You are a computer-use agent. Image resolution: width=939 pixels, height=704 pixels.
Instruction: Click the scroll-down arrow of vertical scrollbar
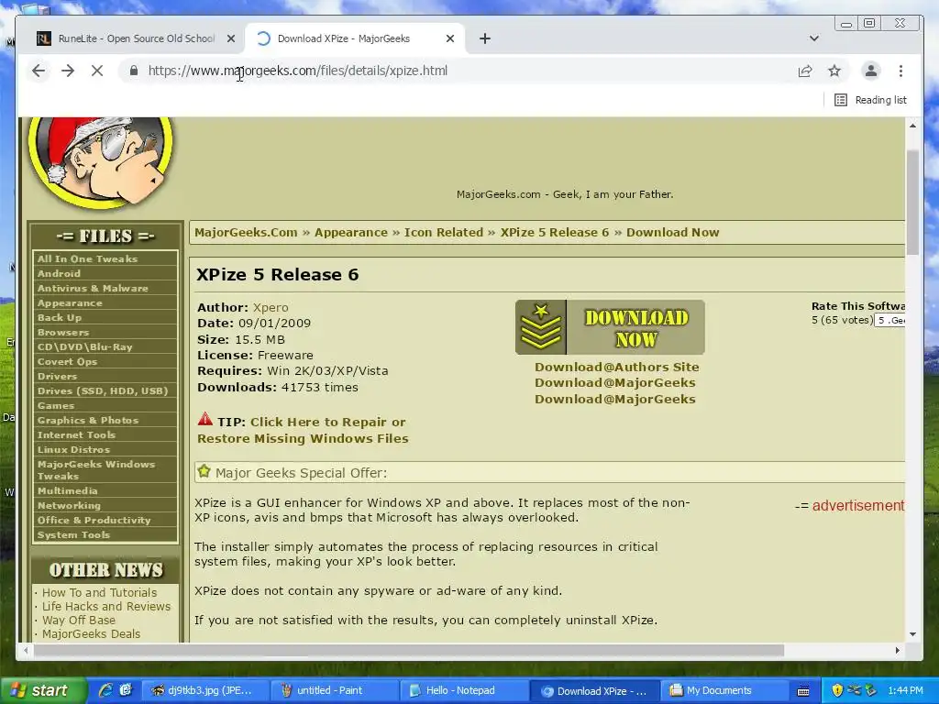click(912, 634)
